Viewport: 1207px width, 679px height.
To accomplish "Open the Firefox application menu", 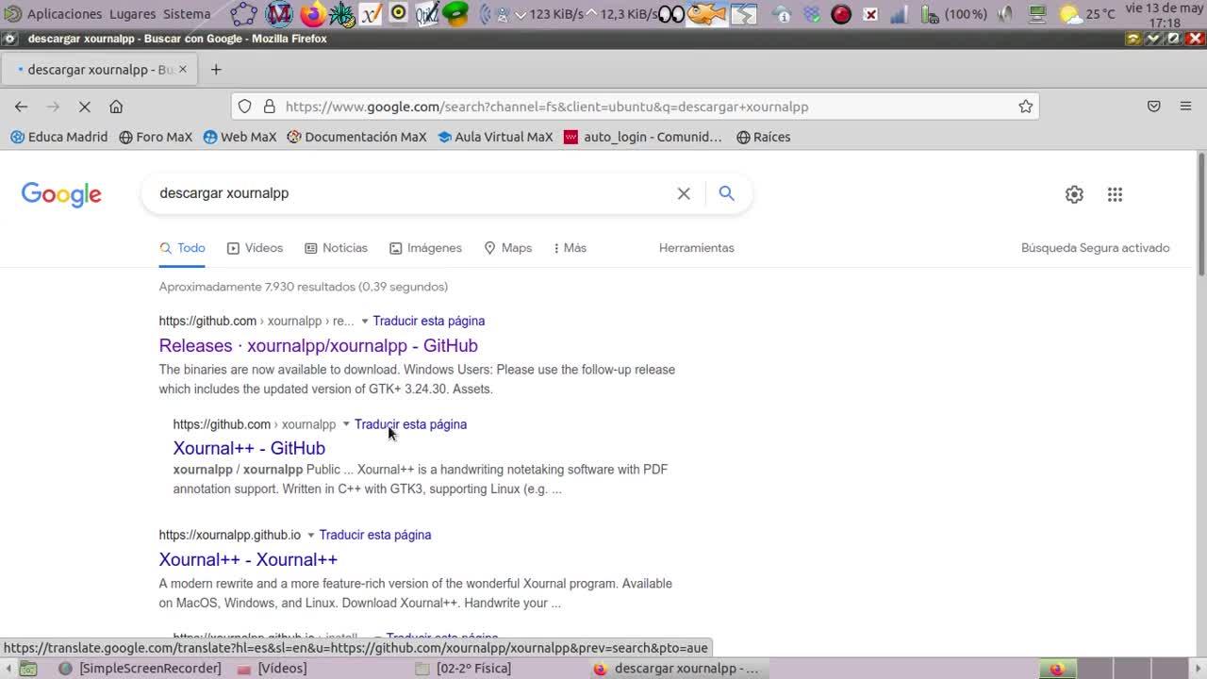I will (1186, 107).
